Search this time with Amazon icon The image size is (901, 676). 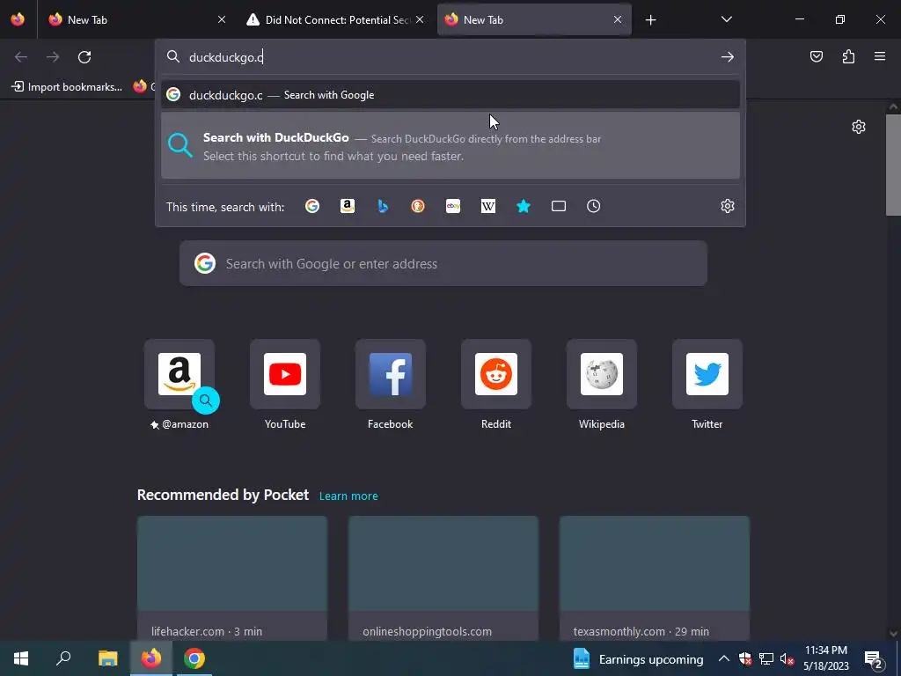pyautogui.click(x=347, y=206)
